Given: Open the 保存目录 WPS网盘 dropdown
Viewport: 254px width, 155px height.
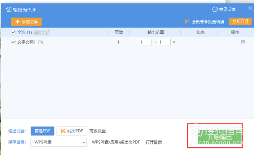Looking at the screenshot, I should click(58, 142).
